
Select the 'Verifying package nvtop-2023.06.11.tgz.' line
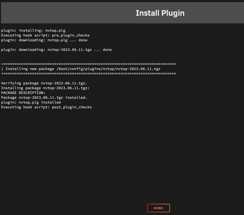coord(44,83)
